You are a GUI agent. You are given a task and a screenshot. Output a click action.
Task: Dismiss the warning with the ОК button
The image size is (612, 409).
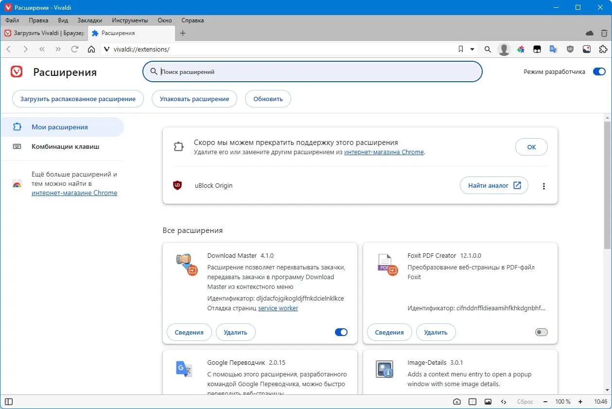coord(531,147)
